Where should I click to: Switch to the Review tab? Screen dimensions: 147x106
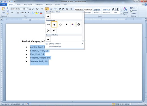[x=58, y=5]
